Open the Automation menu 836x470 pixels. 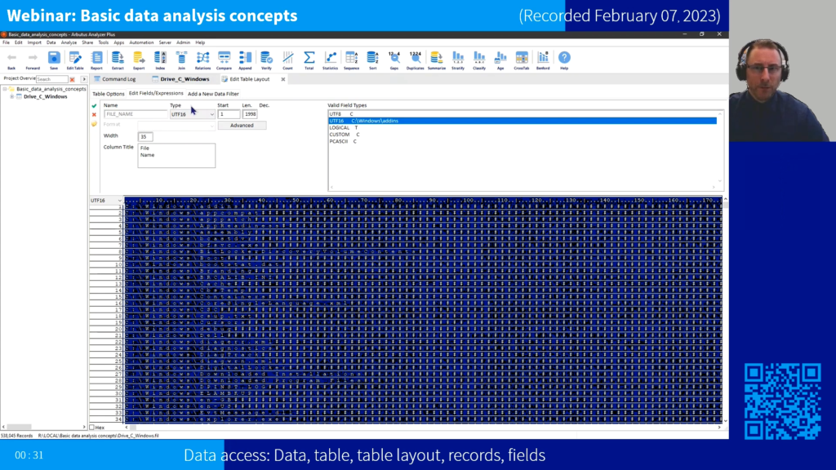[x=141, y=42]
